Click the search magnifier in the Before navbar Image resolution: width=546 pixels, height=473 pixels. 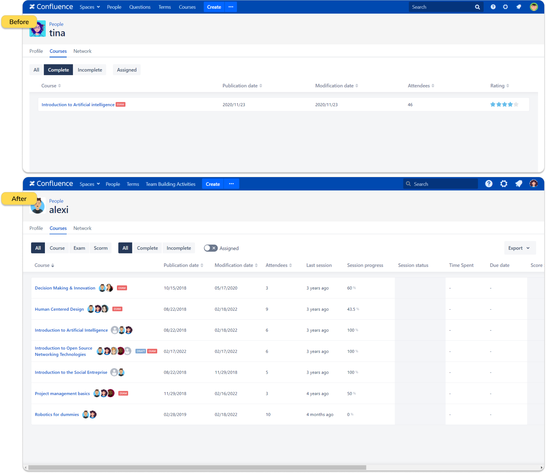pos(477,7)
